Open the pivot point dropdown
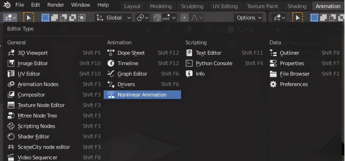Image resolution: width=345 pixels, height=161 pixels. [x=143, y=18]
